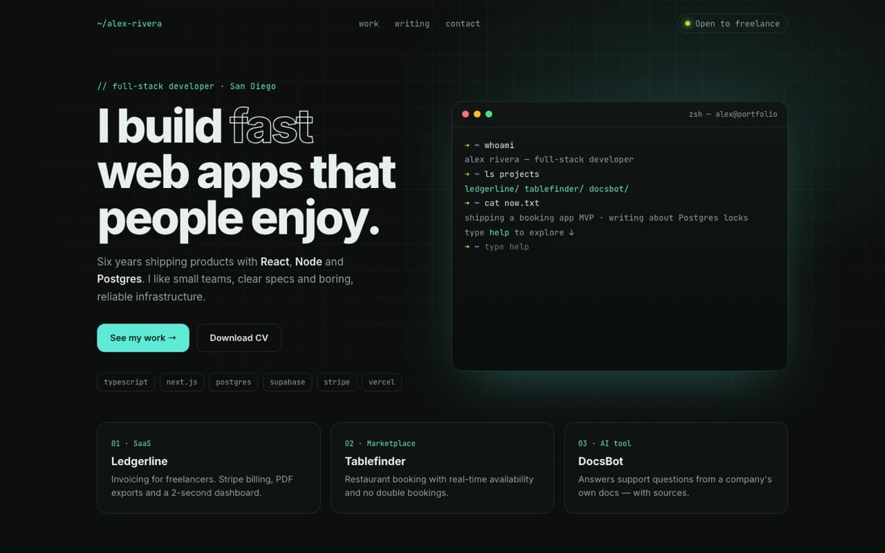
Task: Select the typescript tag chip
Action: tap(126, 382)
